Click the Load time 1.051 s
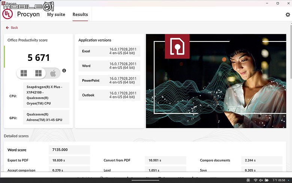This screenshot has height=183, width=292. (165, 170)
